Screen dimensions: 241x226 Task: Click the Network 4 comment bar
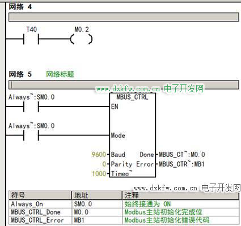coord(124,17)
